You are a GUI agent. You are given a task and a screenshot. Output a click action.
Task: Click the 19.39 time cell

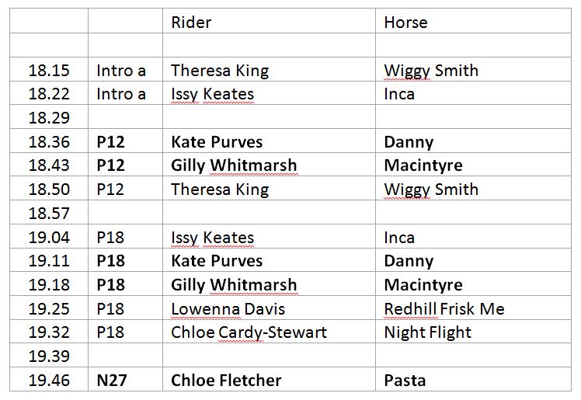(49, 357)
